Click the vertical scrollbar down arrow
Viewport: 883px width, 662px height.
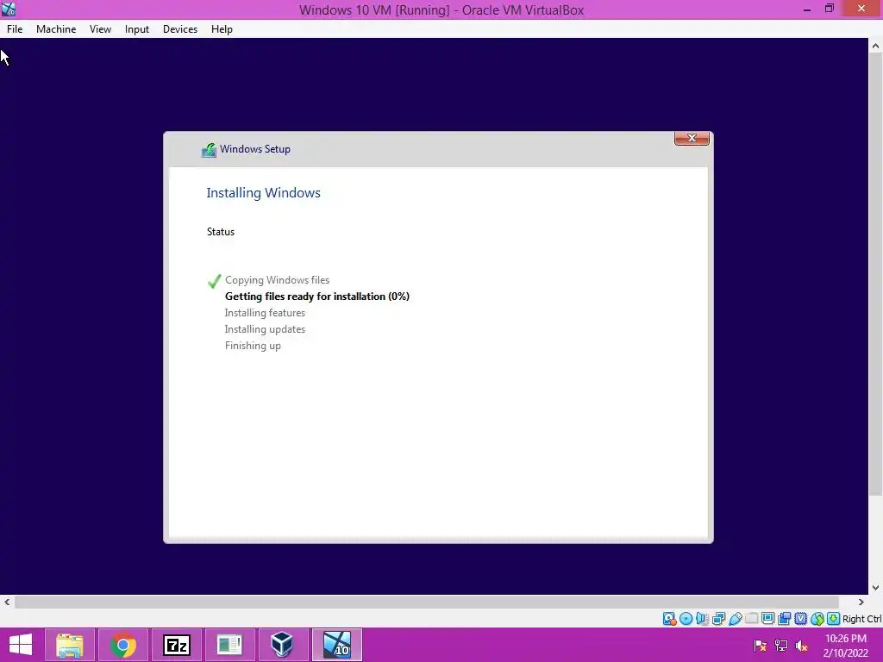pyautogui.click(x=875, y=588)
